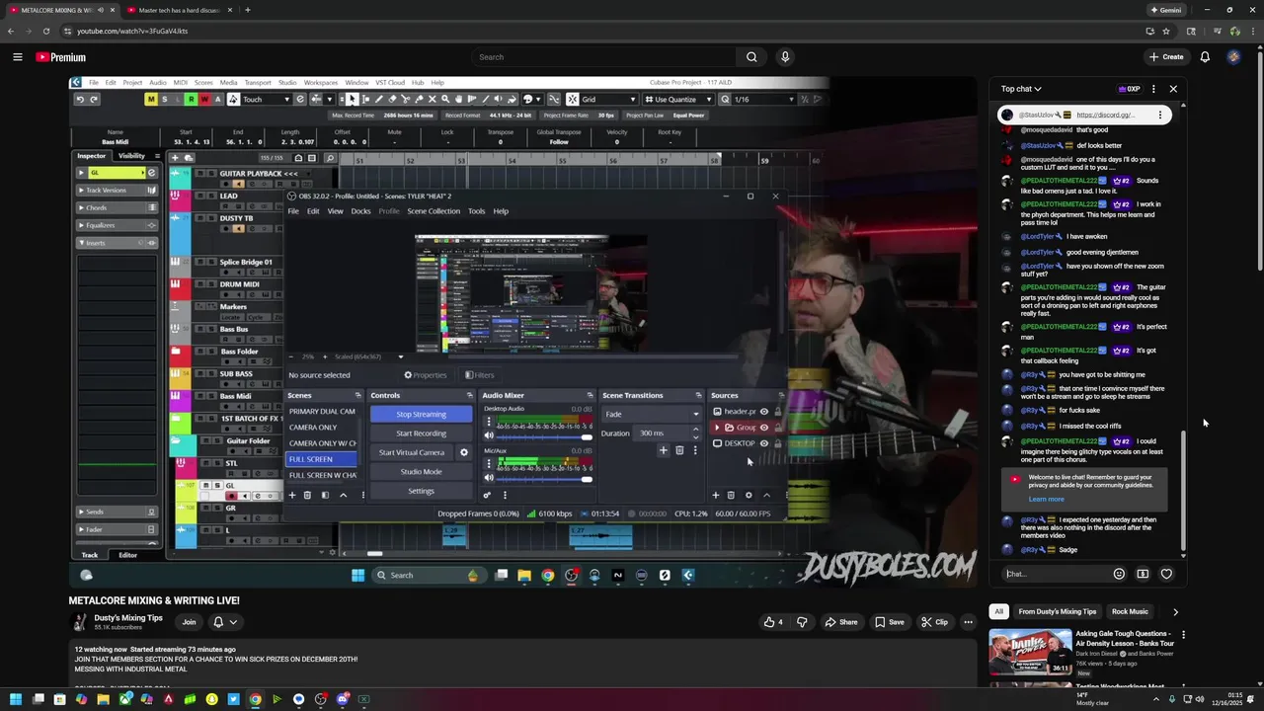Open YouTube notifications bell in header
The image size is (1264, 711).
1205,57
